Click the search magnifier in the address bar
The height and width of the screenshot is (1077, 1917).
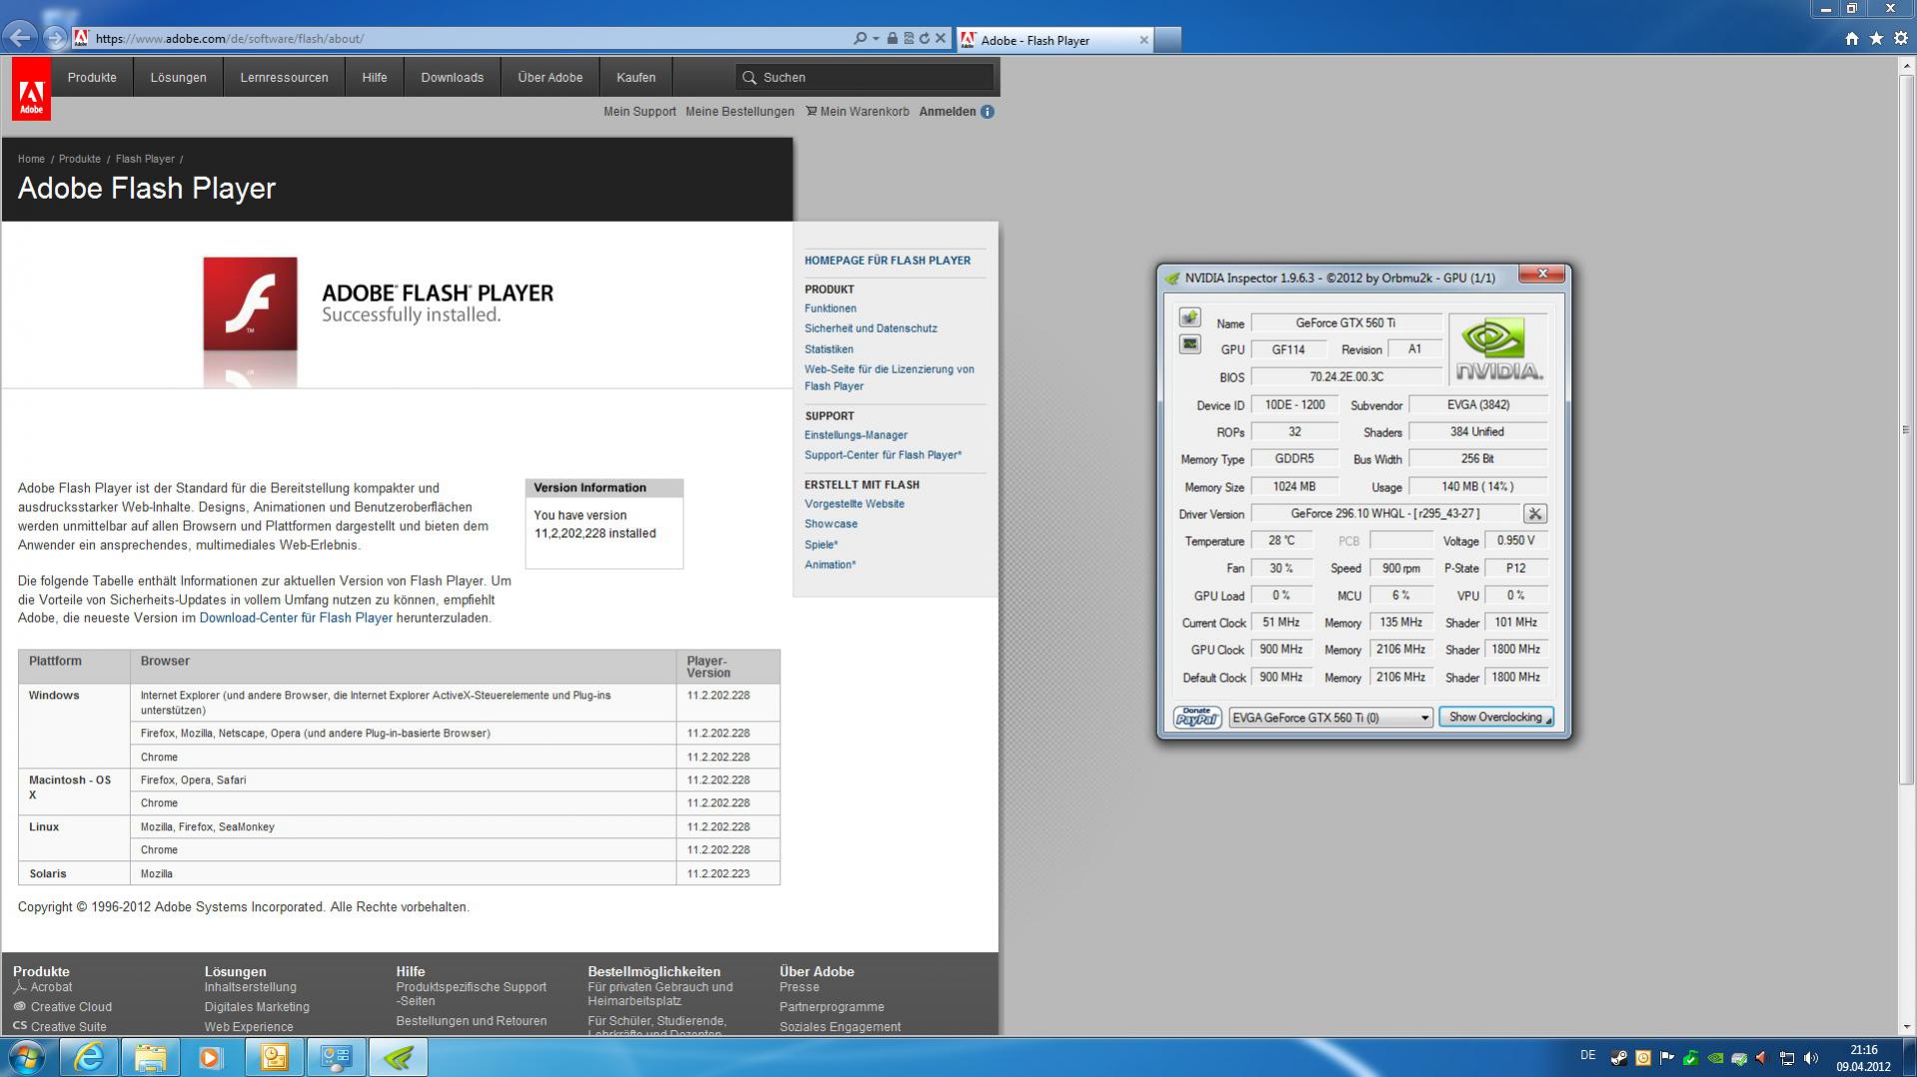(x=860, y=38)
